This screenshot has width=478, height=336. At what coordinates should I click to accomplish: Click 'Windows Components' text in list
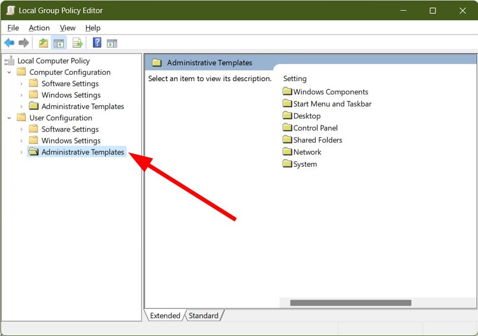(x=331, y=92)
